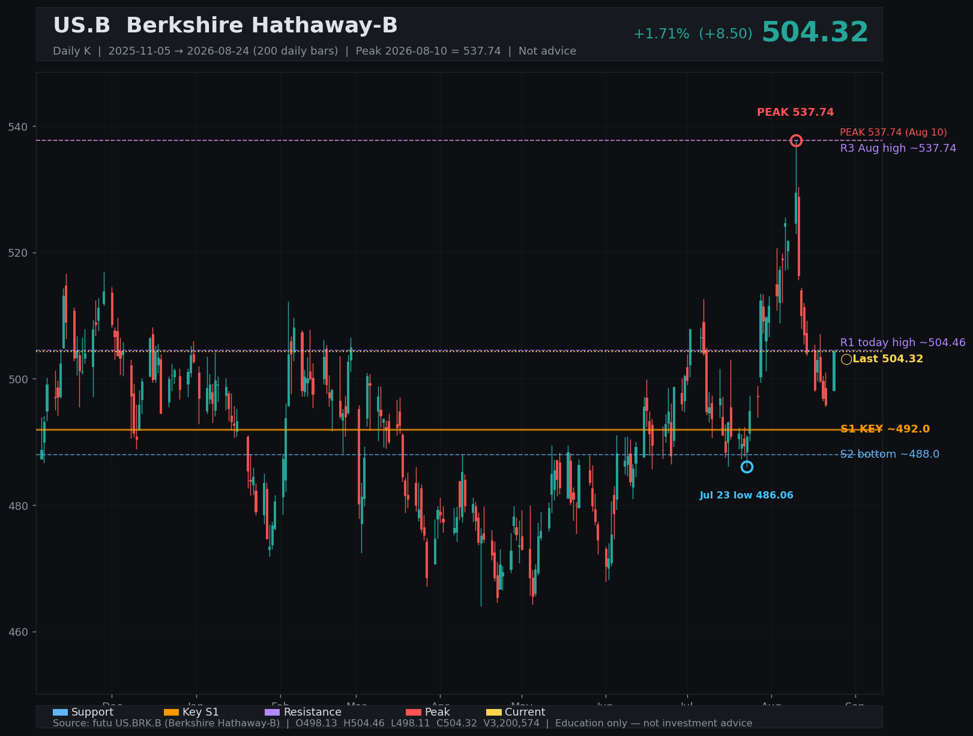This screenshot has width=973, height=736.
Task: Click the last green candlestick at 504
Action: tap(834, 371)
